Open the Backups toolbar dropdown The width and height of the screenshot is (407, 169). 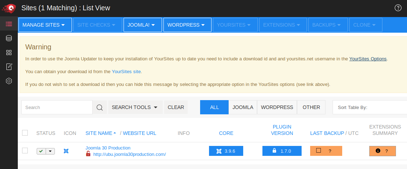(x=328, y=25)
